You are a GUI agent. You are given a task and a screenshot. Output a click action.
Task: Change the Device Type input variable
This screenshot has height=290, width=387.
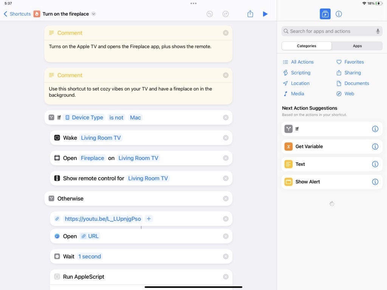[x=84, y=118]
